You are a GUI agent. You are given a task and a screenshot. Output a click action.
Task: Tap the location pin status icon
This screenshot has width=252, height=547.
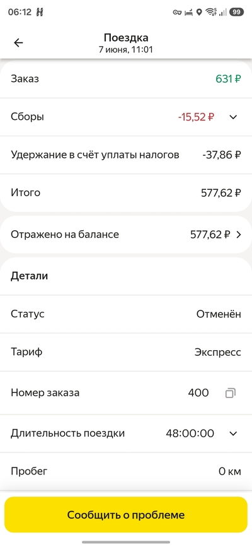click(199, 12)
